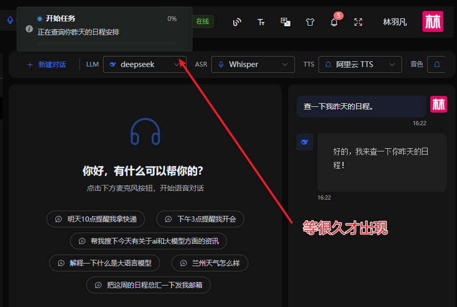Select suggestion 明天10点提醒我拿快递
Image resolution: width=457 pixels, height=307 pixels.
point(96,219)
